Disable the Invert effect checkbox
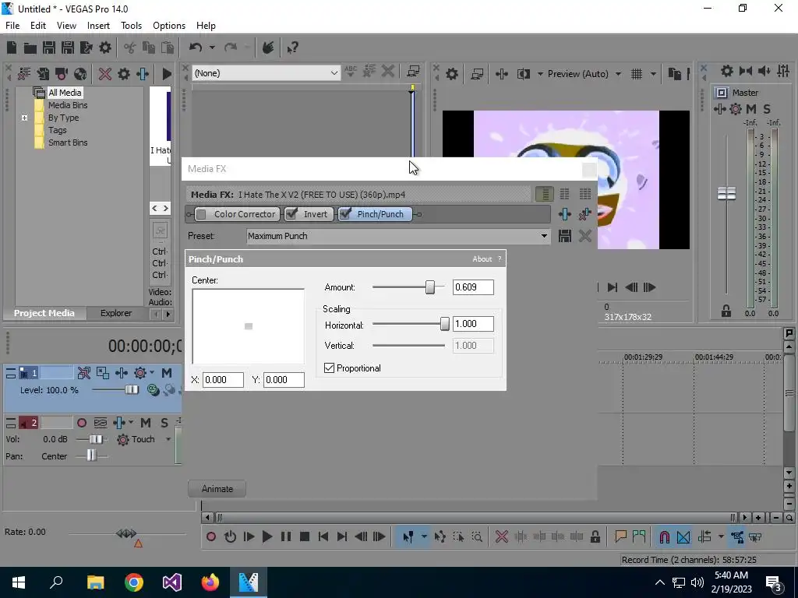 291,214
